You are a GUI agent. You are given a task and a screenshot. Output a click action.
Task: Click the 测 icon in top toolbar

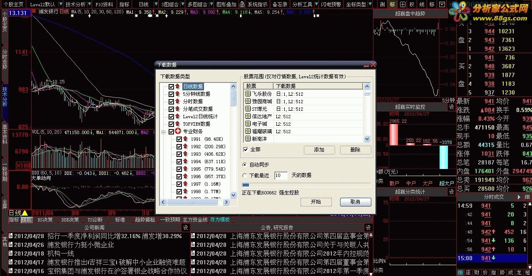click(x=383, y=4)
